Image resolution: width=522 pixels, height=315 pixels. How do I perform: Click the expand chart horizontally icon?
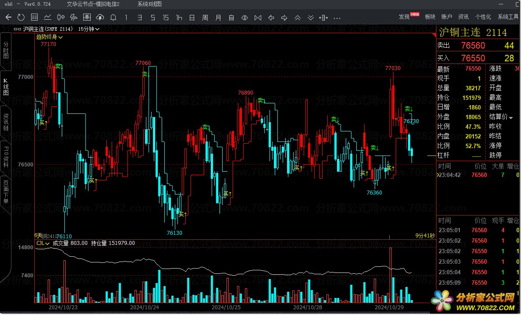pyautogui.click(x=245, y=17)
